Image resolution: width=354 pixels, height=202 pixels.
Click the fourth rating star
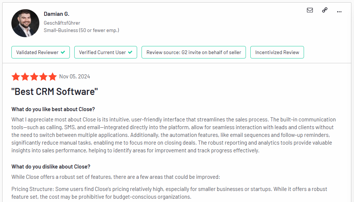[43, 77]
